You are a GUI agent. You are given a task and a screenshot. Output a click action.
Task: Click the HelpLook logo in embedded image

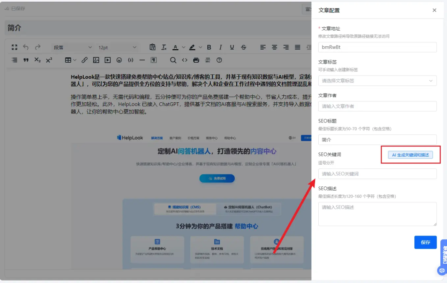tap(130, 138)
